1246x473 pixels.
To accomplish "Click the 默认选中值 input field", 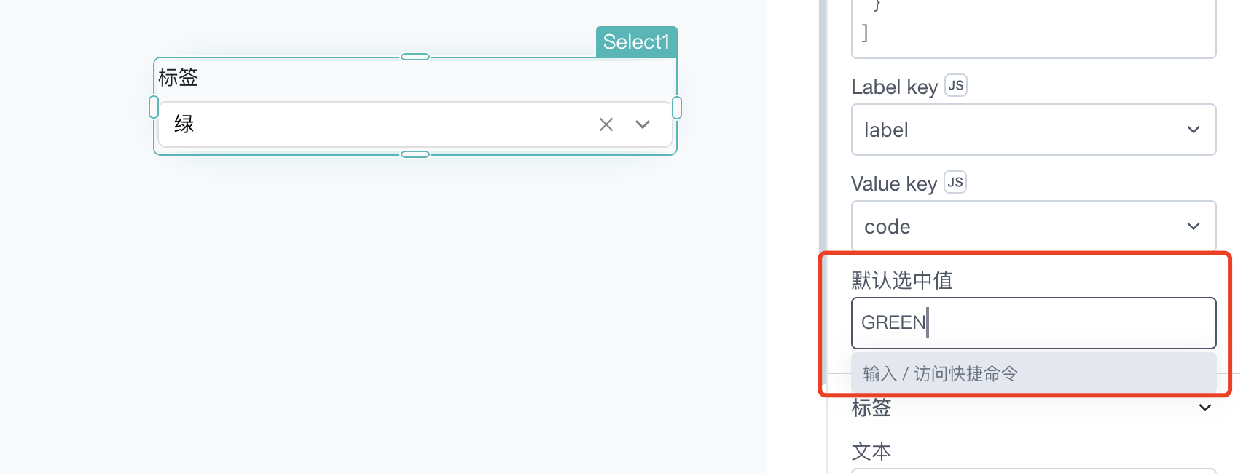I will coord(1033,322).
